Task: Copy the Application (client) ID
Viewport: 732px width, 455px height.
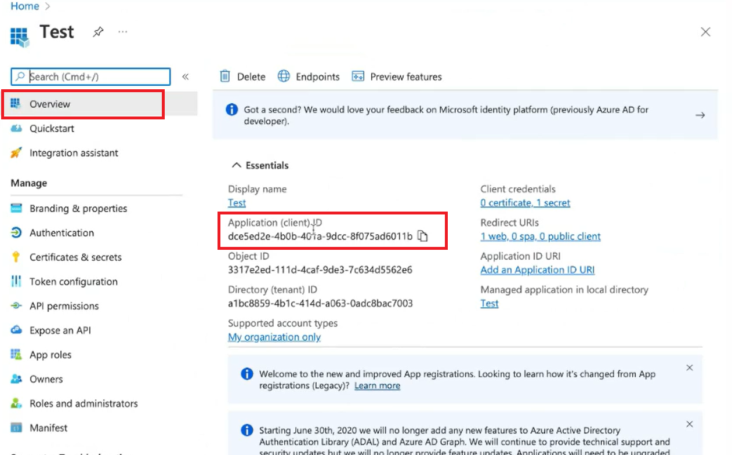Action: [x=423, y=236]
